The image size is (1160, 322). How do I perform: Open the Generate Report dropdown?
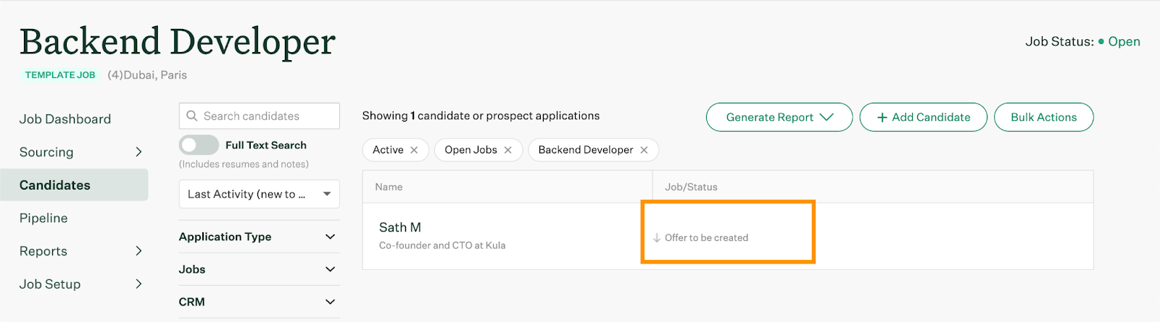779,117
